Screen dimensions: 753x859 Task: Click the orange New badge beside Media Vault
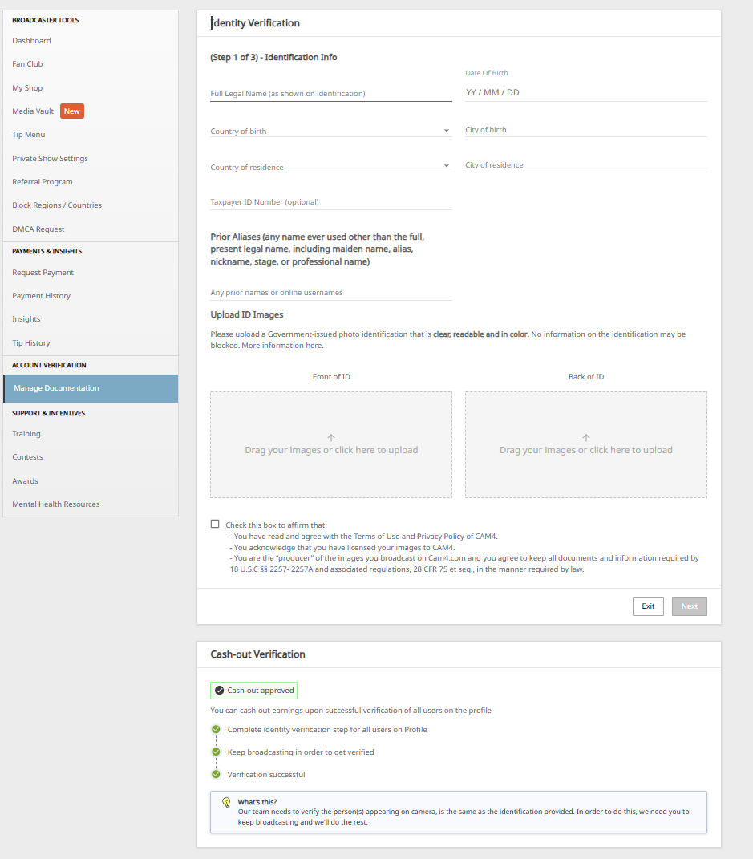[x=72, y=111]
